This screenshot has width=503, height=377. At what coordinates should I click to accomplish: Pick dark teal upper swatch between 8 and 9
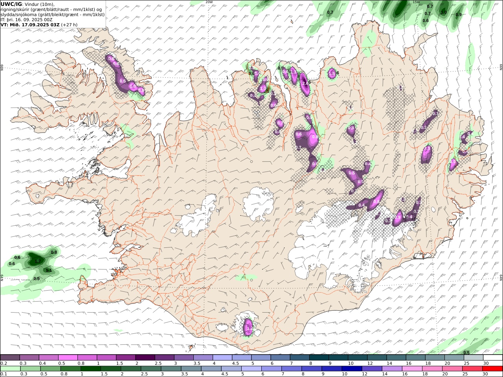(x=319, y=358)
